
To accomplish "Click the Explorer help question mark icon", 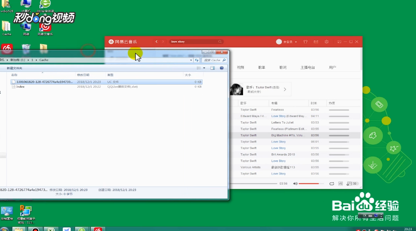I will [x=221, y=68].
